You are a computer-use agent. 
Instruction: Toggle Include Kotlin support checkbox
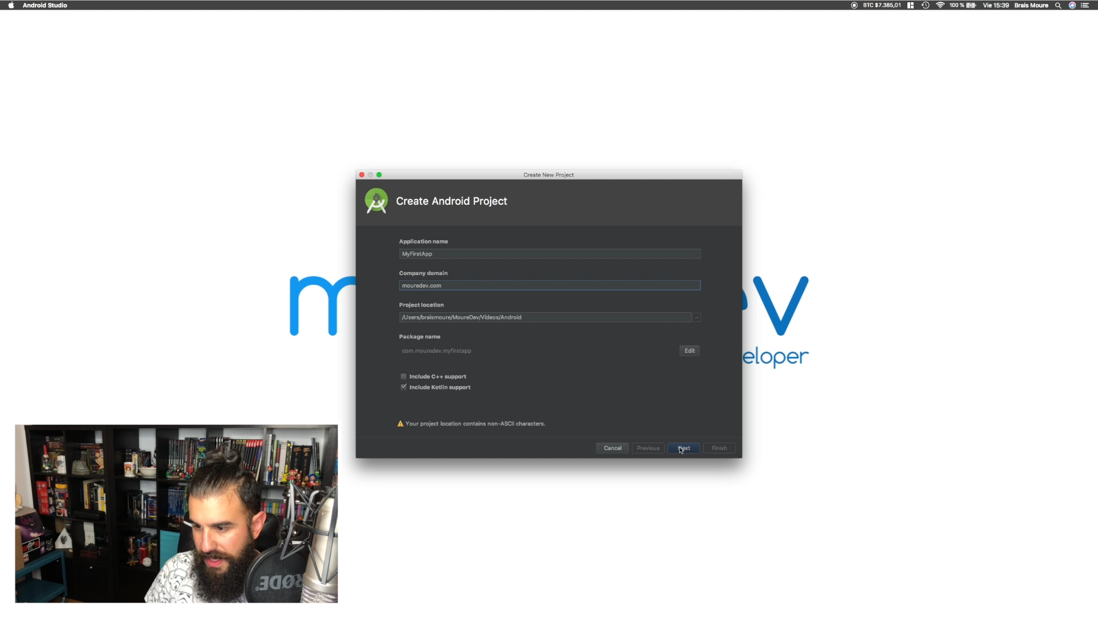[404, 387]
